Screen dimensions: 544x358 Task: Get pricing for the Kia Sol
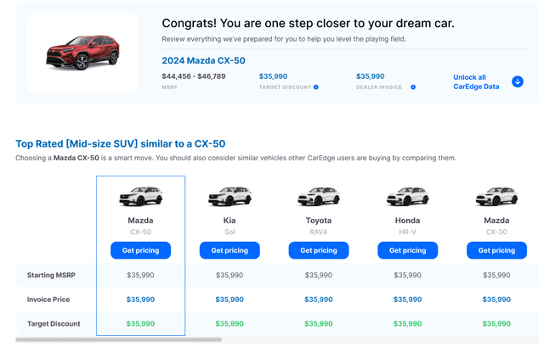(x=229, y=250)
